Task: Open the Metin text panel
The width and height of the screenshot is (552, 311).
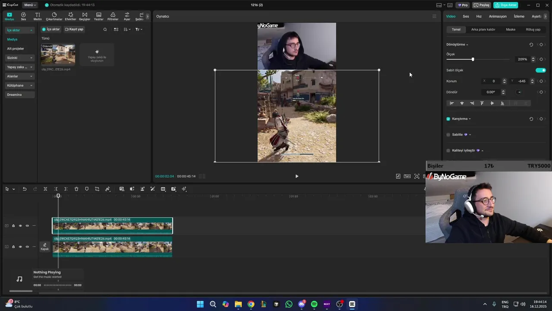Action: [x=38, y=16]
